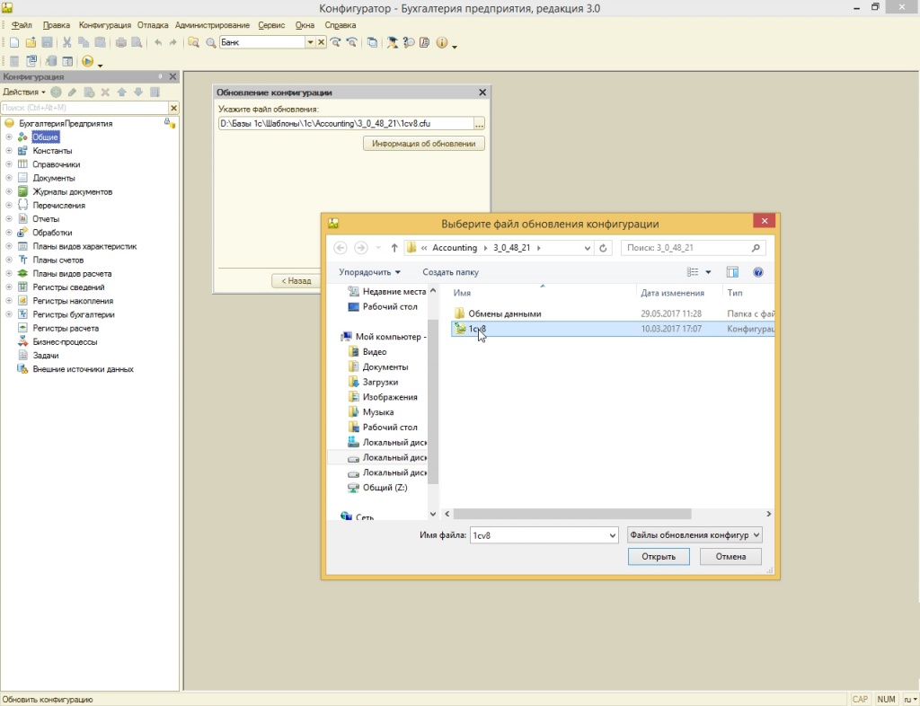Click the horizontal scrollbar in file list
Viewport: 920px width, 706px height.
tap(572, 514)
